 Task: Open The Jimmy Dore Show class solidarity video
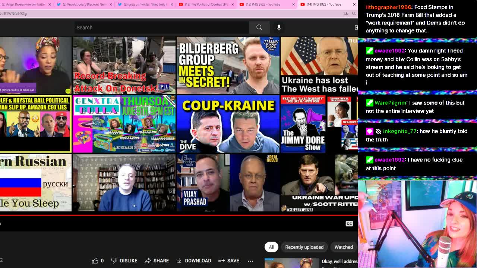(x=319, y=124)
